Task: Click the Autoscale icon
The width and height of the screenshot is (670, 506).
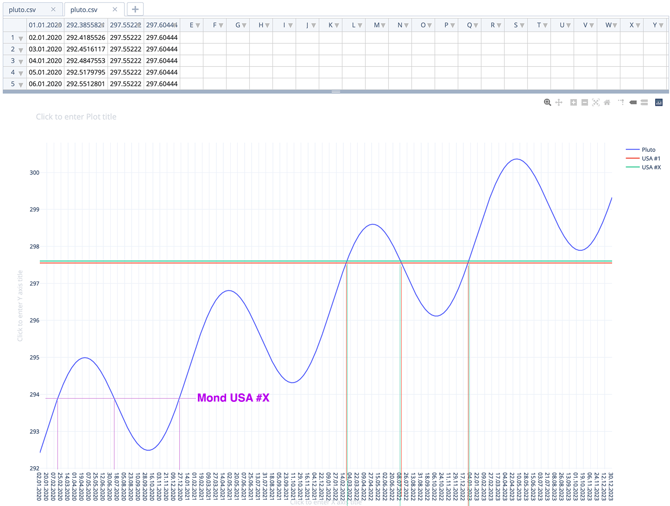Action: pyautogui.click(x=596, y=102)
